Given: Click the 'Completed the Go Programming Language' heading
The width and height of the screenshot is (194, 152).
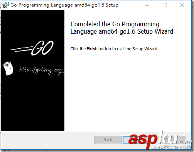Looking at the screenshot, I should click(122, 28).
